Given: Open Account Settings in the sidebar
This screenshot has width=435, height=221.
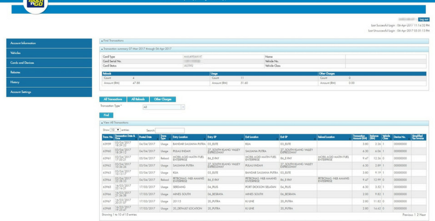Looking at the screenshot, I should pos(49,92).
